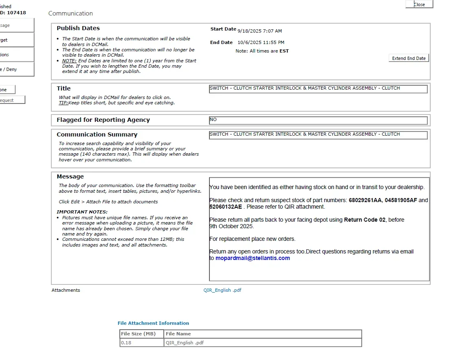Click the ID number 107418
This screenshot has width=449, height=348.
[16, 13]
